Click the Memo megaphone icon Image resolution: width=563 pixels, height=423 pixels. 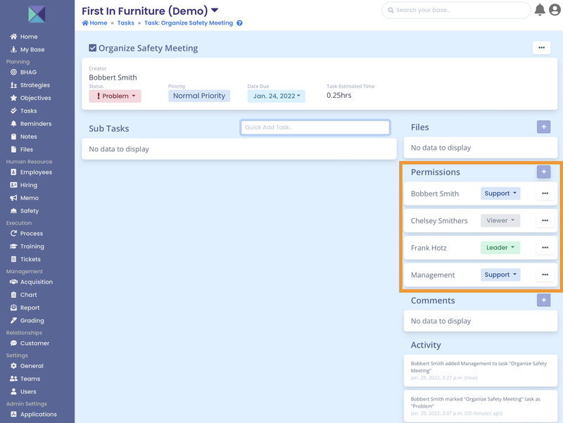tap(13, 198)
